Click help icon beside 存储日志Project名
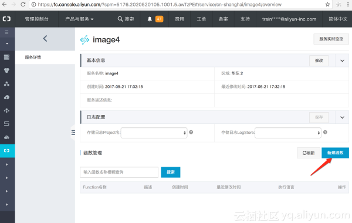The height and width of the screenshot is (223, 352). click(x=191, y=132)
